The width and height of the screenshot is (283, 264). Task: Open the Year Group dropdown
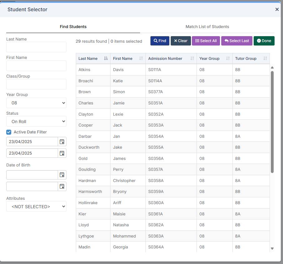coord(36,103)
